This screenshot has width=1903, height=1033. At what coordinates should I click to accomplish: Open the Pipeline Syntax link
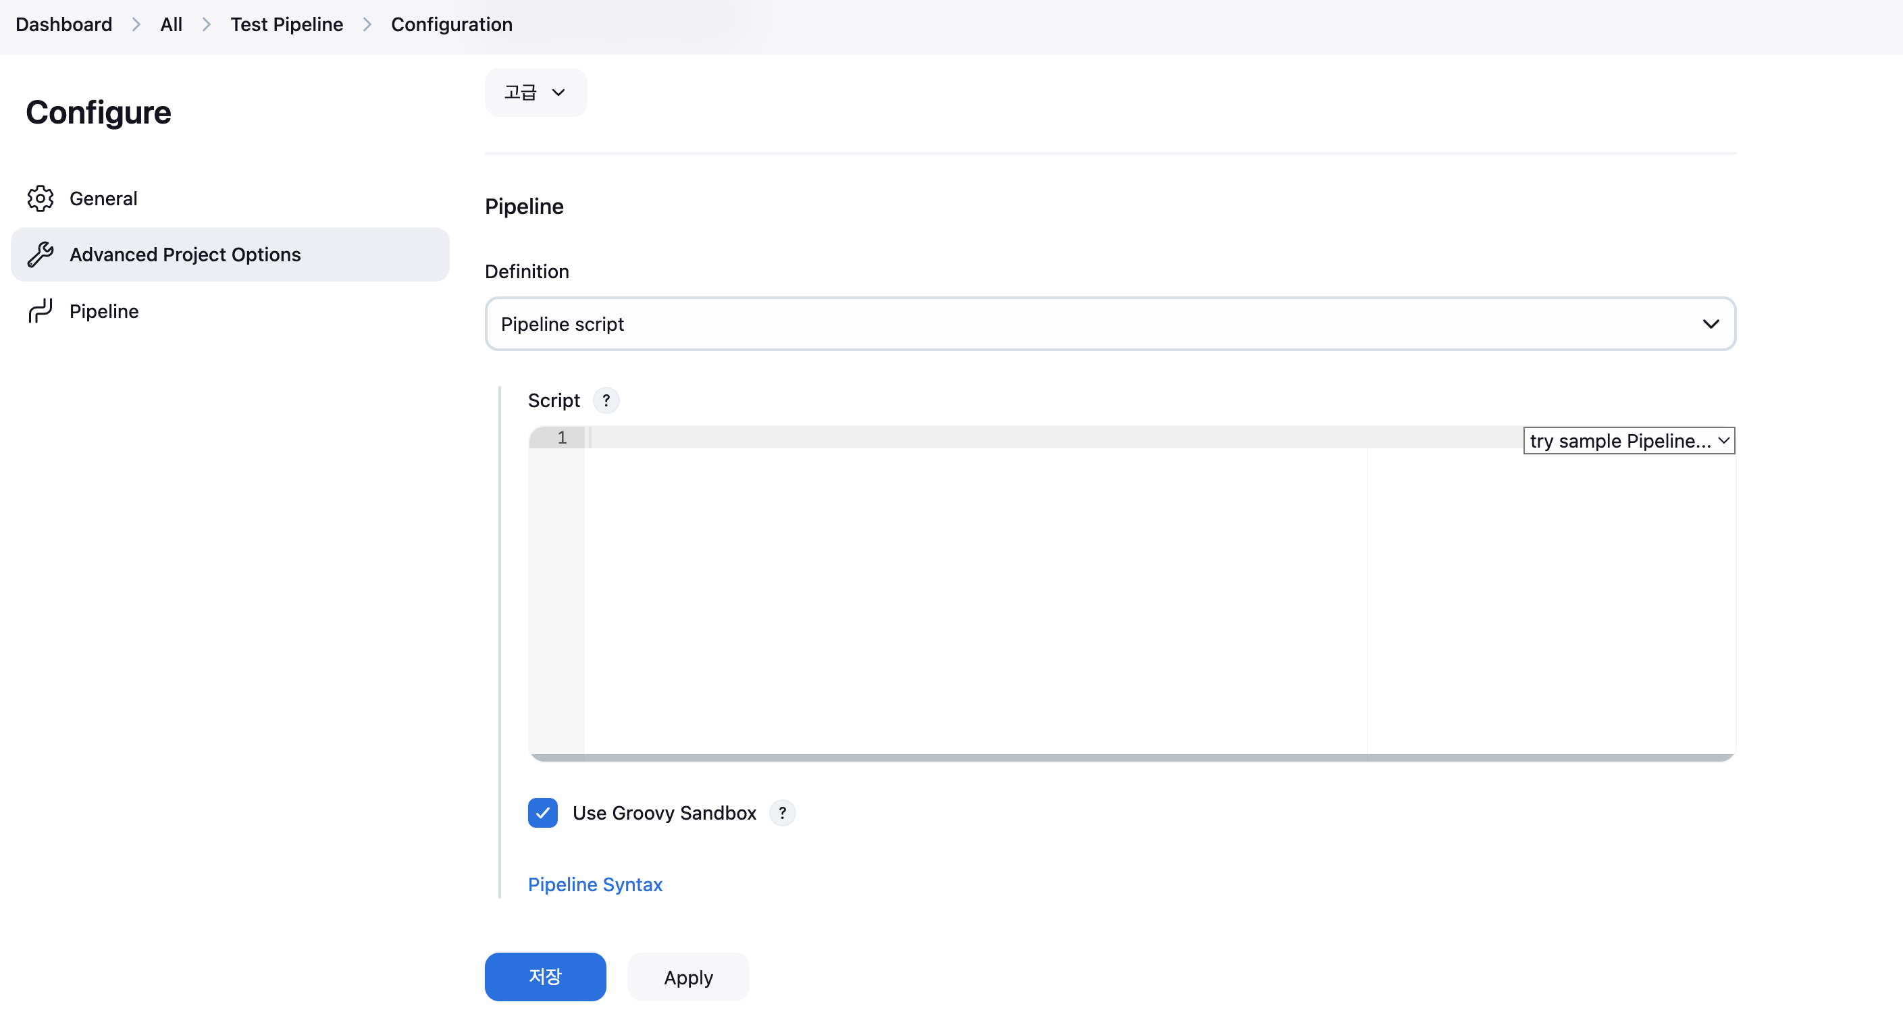coord(595,884)
